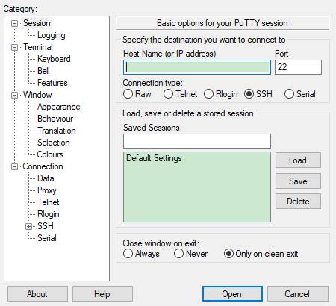Viewport: 336px width, 306px height.
Task: Collapse the Terminal tree node
Action: (x=15, y=47)
